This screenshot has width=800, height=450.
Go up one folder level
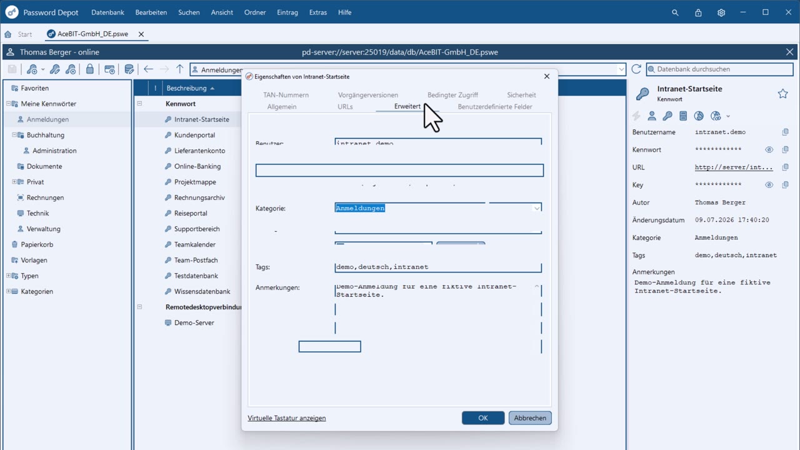point(180,69)
